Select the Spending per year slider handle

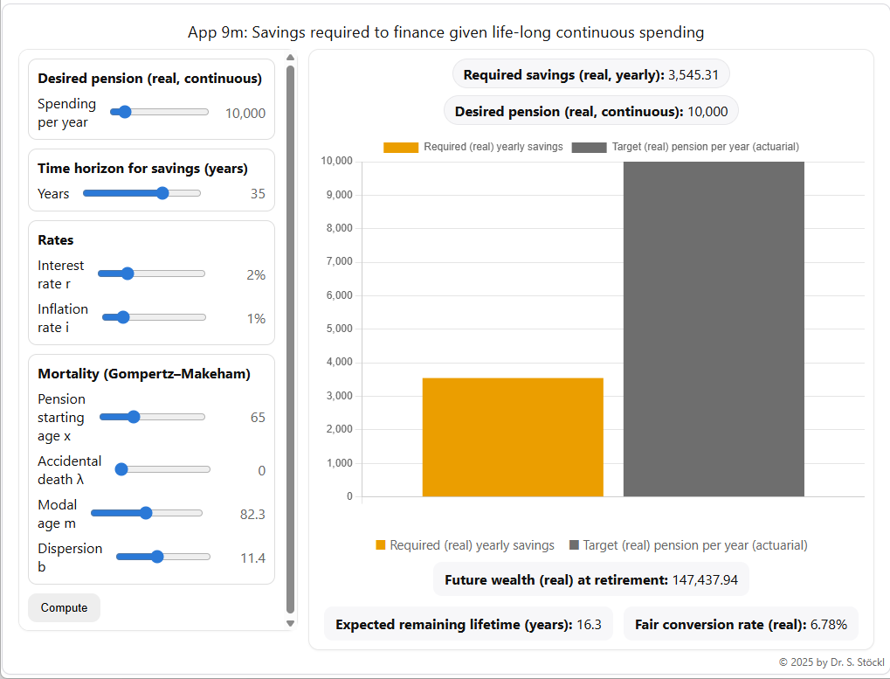pos(123,112)
